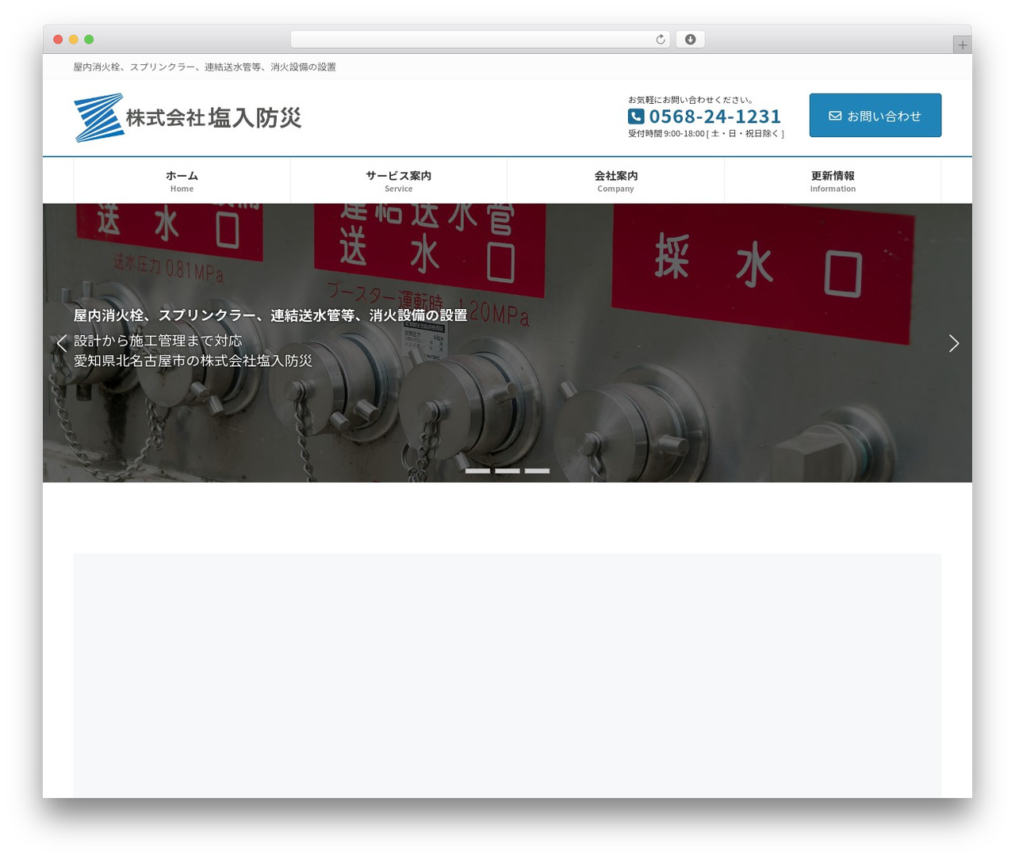
Task: Click the slide headline 屋内消火栓、スプリンクラー text
Action: tap(270, 315)
